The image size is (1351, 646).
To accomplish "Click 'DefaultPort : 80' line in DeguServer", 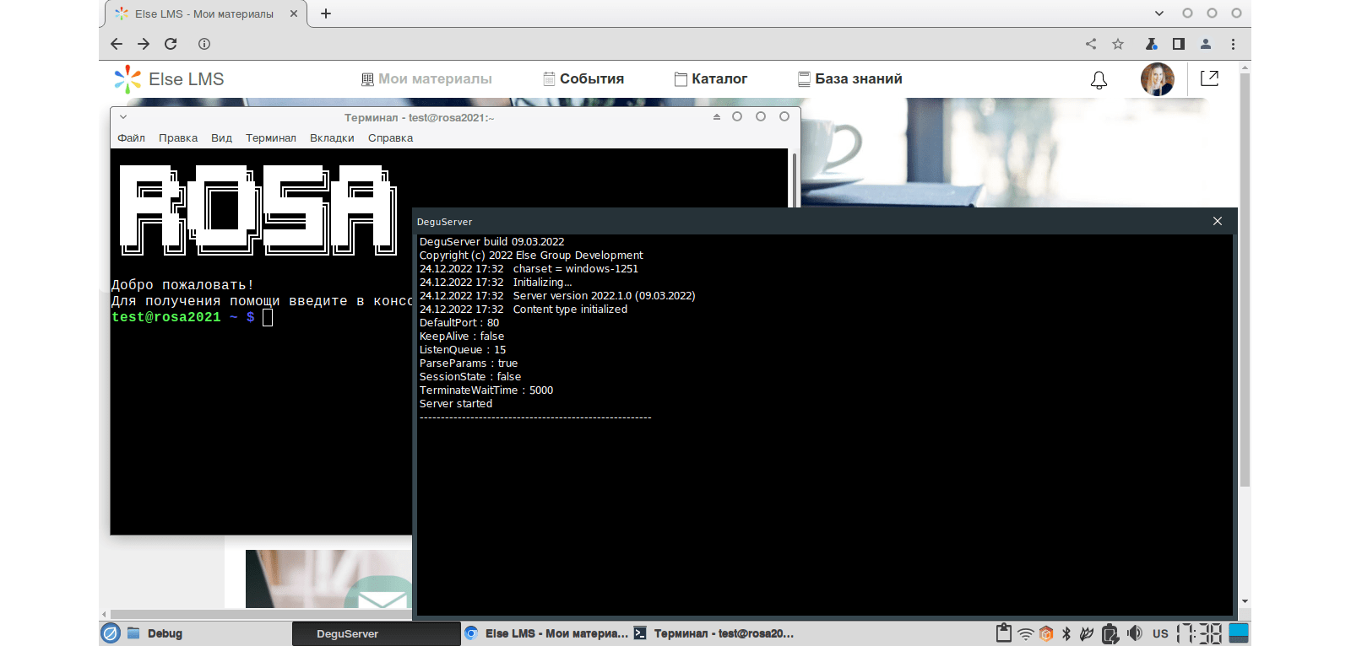I will [x=459, y=323].
